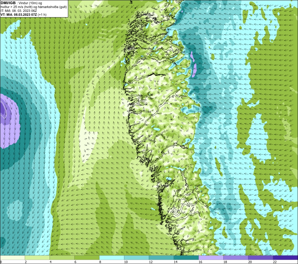Click the legend label "6"
The width and height of the screenshot is (298, 264).
(75, 262)
